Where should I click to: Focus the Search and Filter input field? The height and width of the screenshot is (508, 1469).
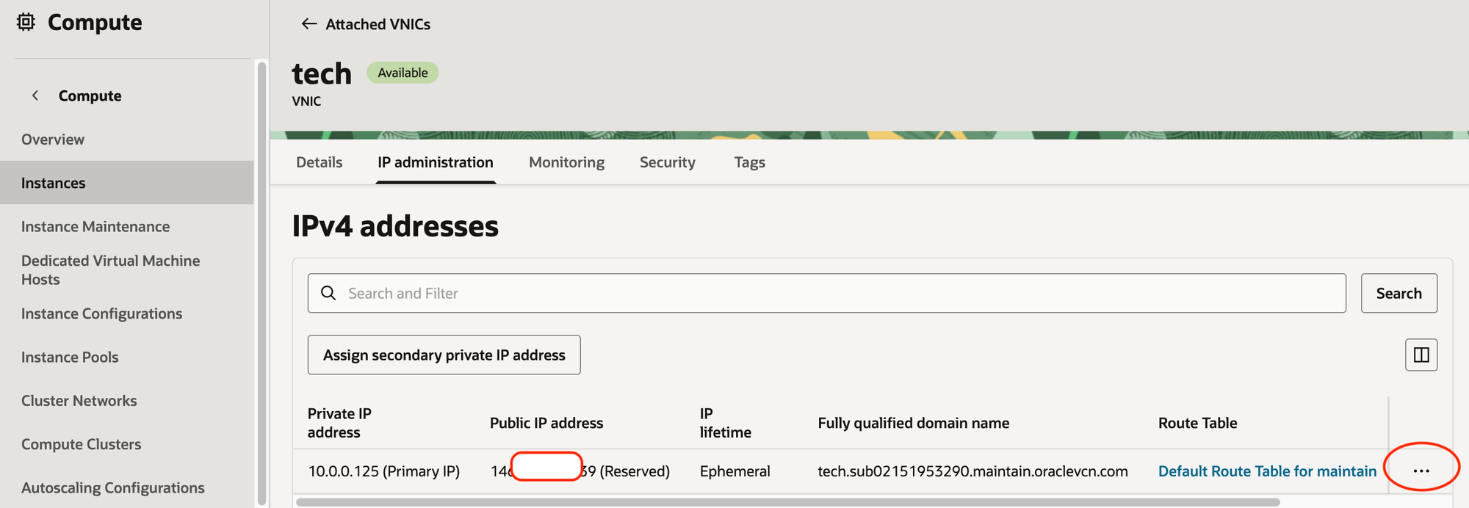coord(837,294)
